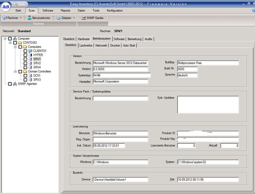Click the Scan magnifier quick-access icon
Screen dimensions: 255x194
click(16, 4)
